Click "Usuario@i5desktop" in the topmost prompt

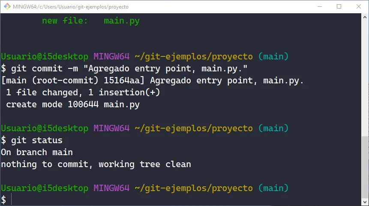[45, 56]
